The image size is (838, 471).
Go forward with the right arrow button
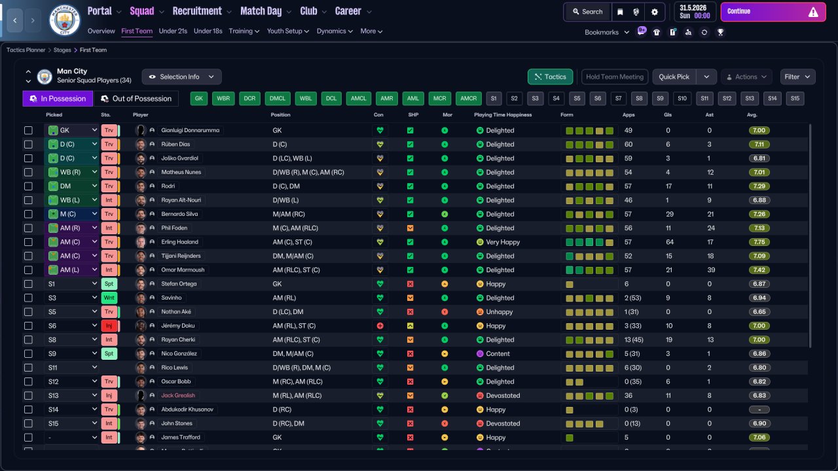(33, 20)
